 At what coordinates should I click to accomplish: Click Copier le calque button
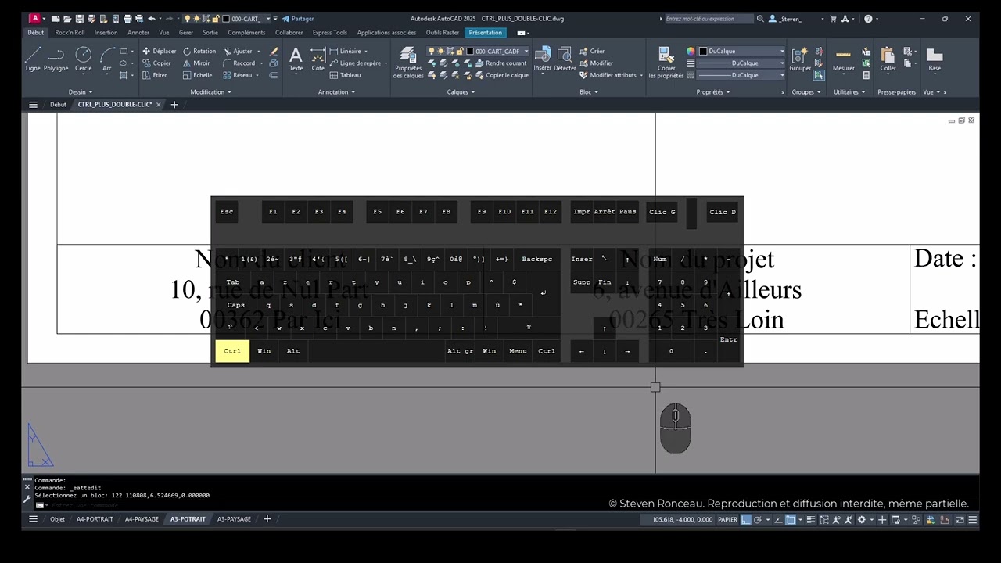[502, 75]
